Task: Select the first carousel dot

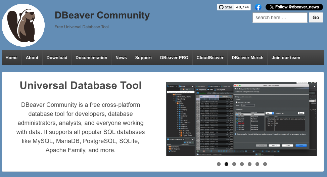Action: pos(219,164)
